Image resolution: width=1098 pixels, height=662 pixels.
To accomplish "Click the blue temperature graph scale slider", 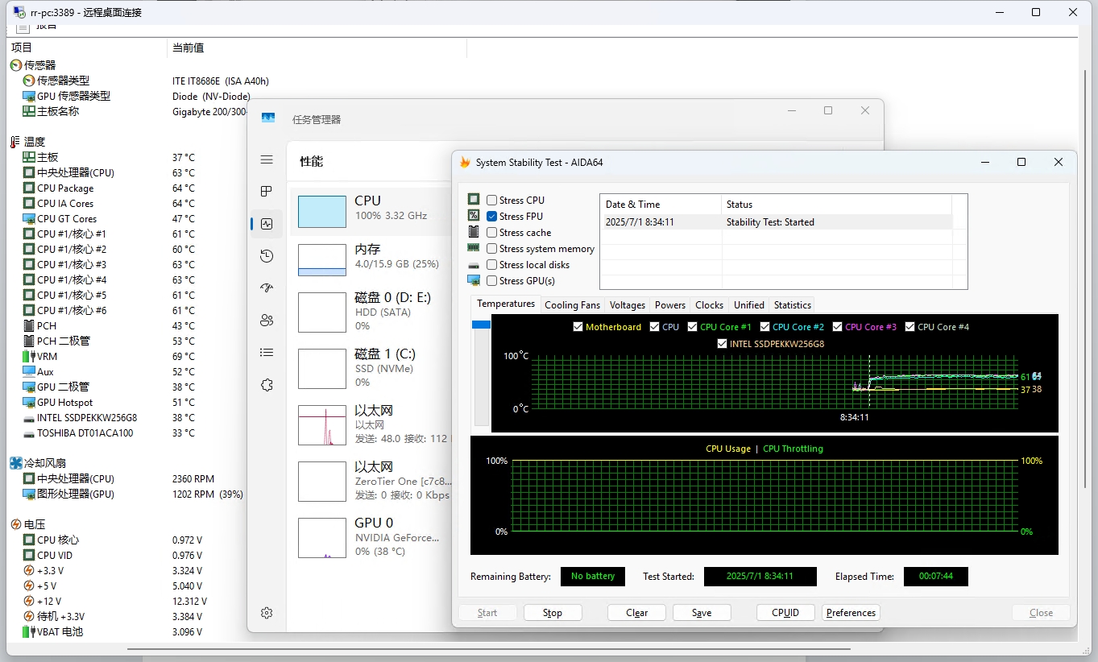I will click(481, 325).
